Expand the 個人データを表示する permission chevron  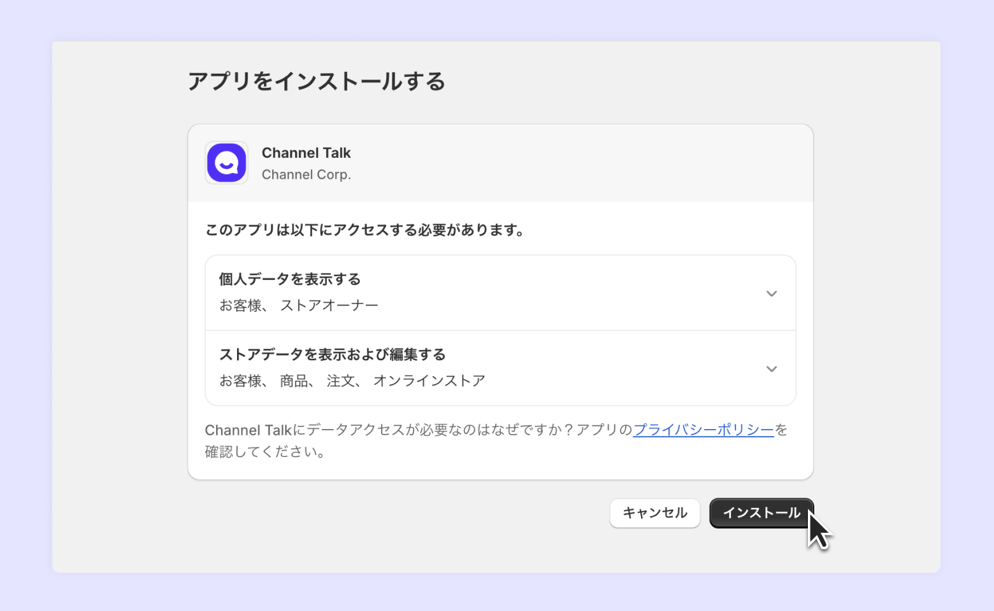[x=772, y=293]
